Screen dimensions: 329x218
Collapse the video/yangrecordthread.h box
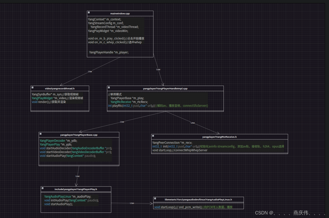[32, 87]
